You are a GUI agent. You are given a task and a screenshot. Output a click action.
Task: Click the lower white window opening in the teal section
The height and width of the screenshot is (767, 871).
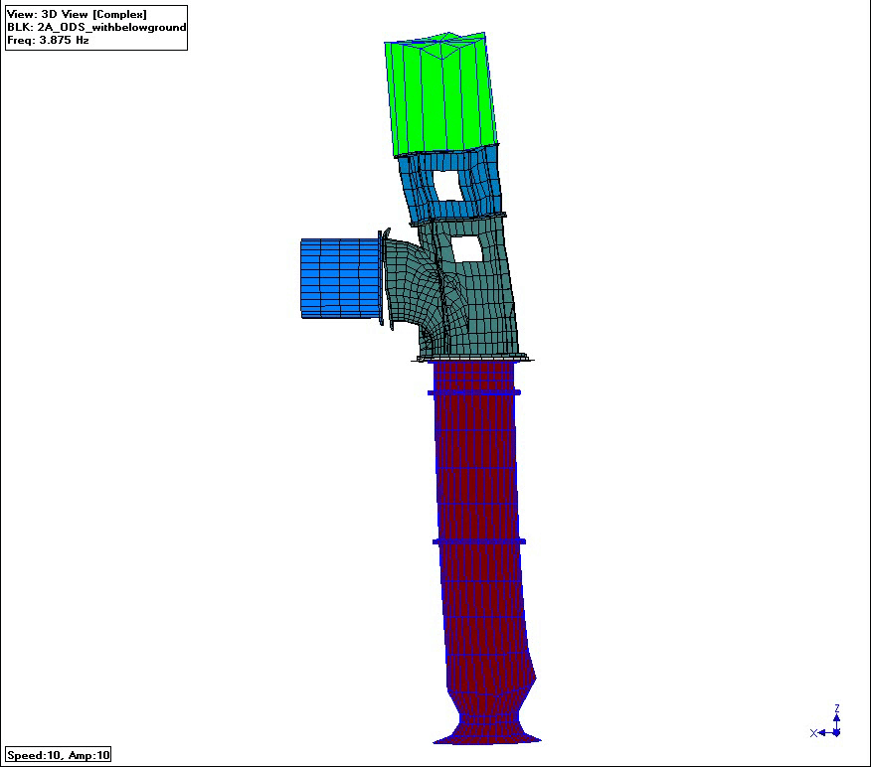[467, 249]
